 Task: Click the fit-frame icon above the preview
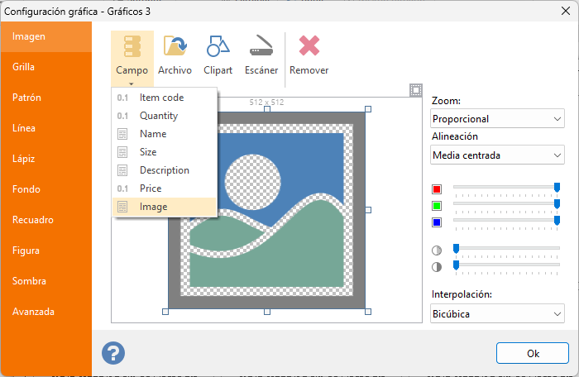pos(416,90)
